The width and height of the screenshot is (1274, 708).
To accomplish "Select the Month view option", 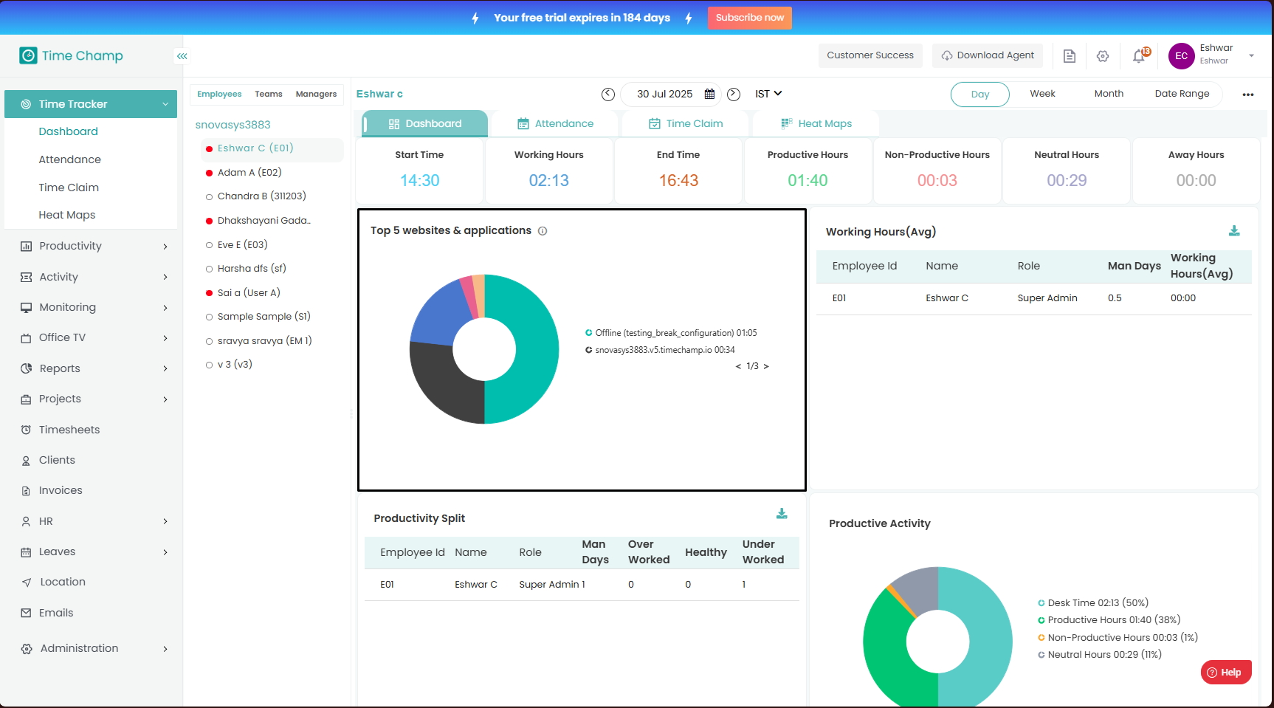I will 1109,94.
